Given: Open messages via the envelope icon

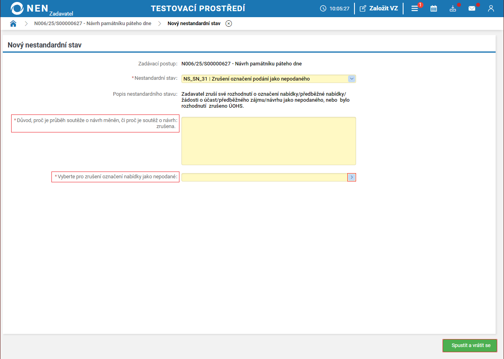Looking at the screenshot, I should coord(472,8).
